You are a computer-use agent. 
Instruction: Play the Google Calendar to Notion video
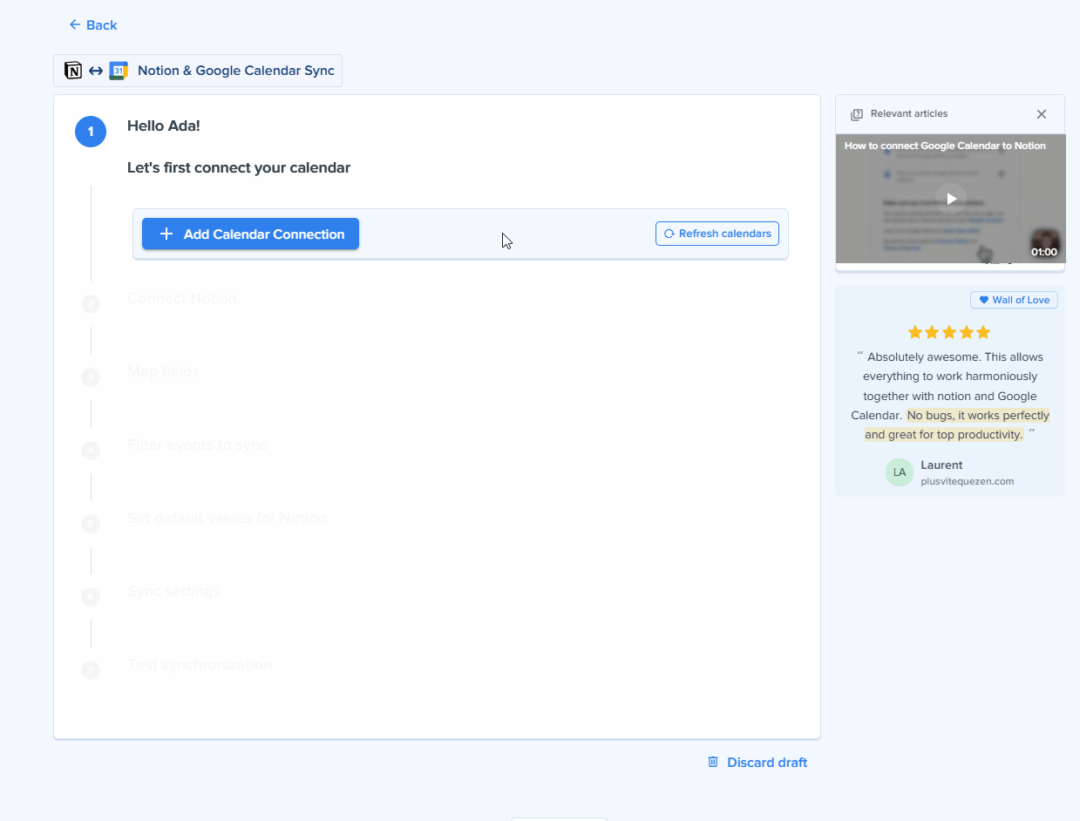tap(951, 199)
